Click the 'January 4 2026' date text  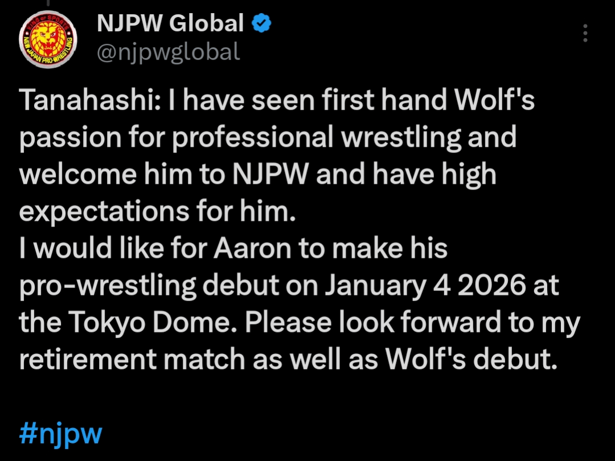click(x=425, y=285)
